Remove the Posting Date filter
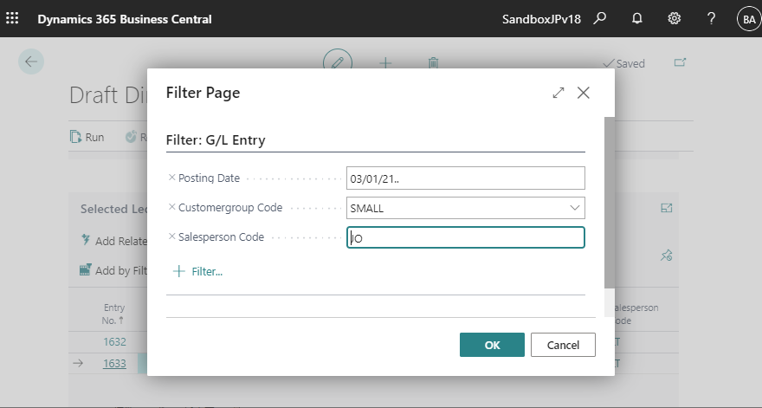Viewport: 762px width, 408px height. [x=171, y=178]
